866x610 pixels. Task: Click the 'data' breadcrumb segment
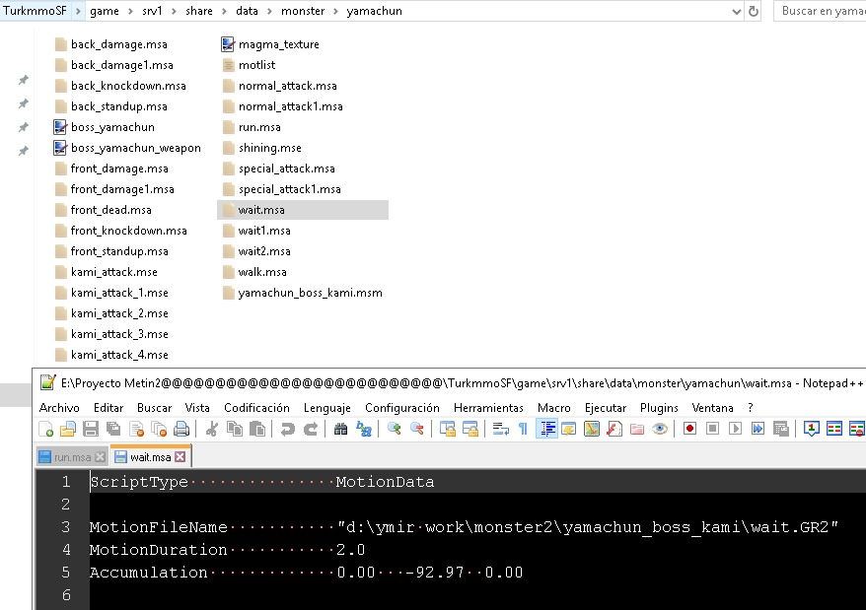pyautogui.click(x=247, y=11)
